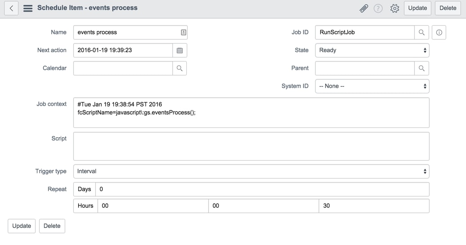Click the empty Calendar input field
The image size is (466, 245).
[x=123, y=68]
